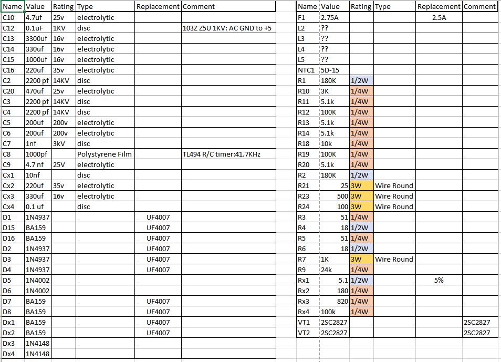This screenshot has height=362, width=501.
Task: Select the D15 name cell
Action: tap(13, 228)
